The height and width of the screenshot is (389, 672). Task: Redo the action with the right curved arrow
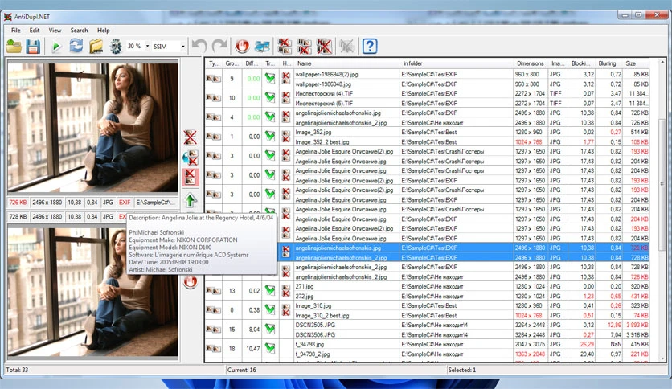coord(219,46)
